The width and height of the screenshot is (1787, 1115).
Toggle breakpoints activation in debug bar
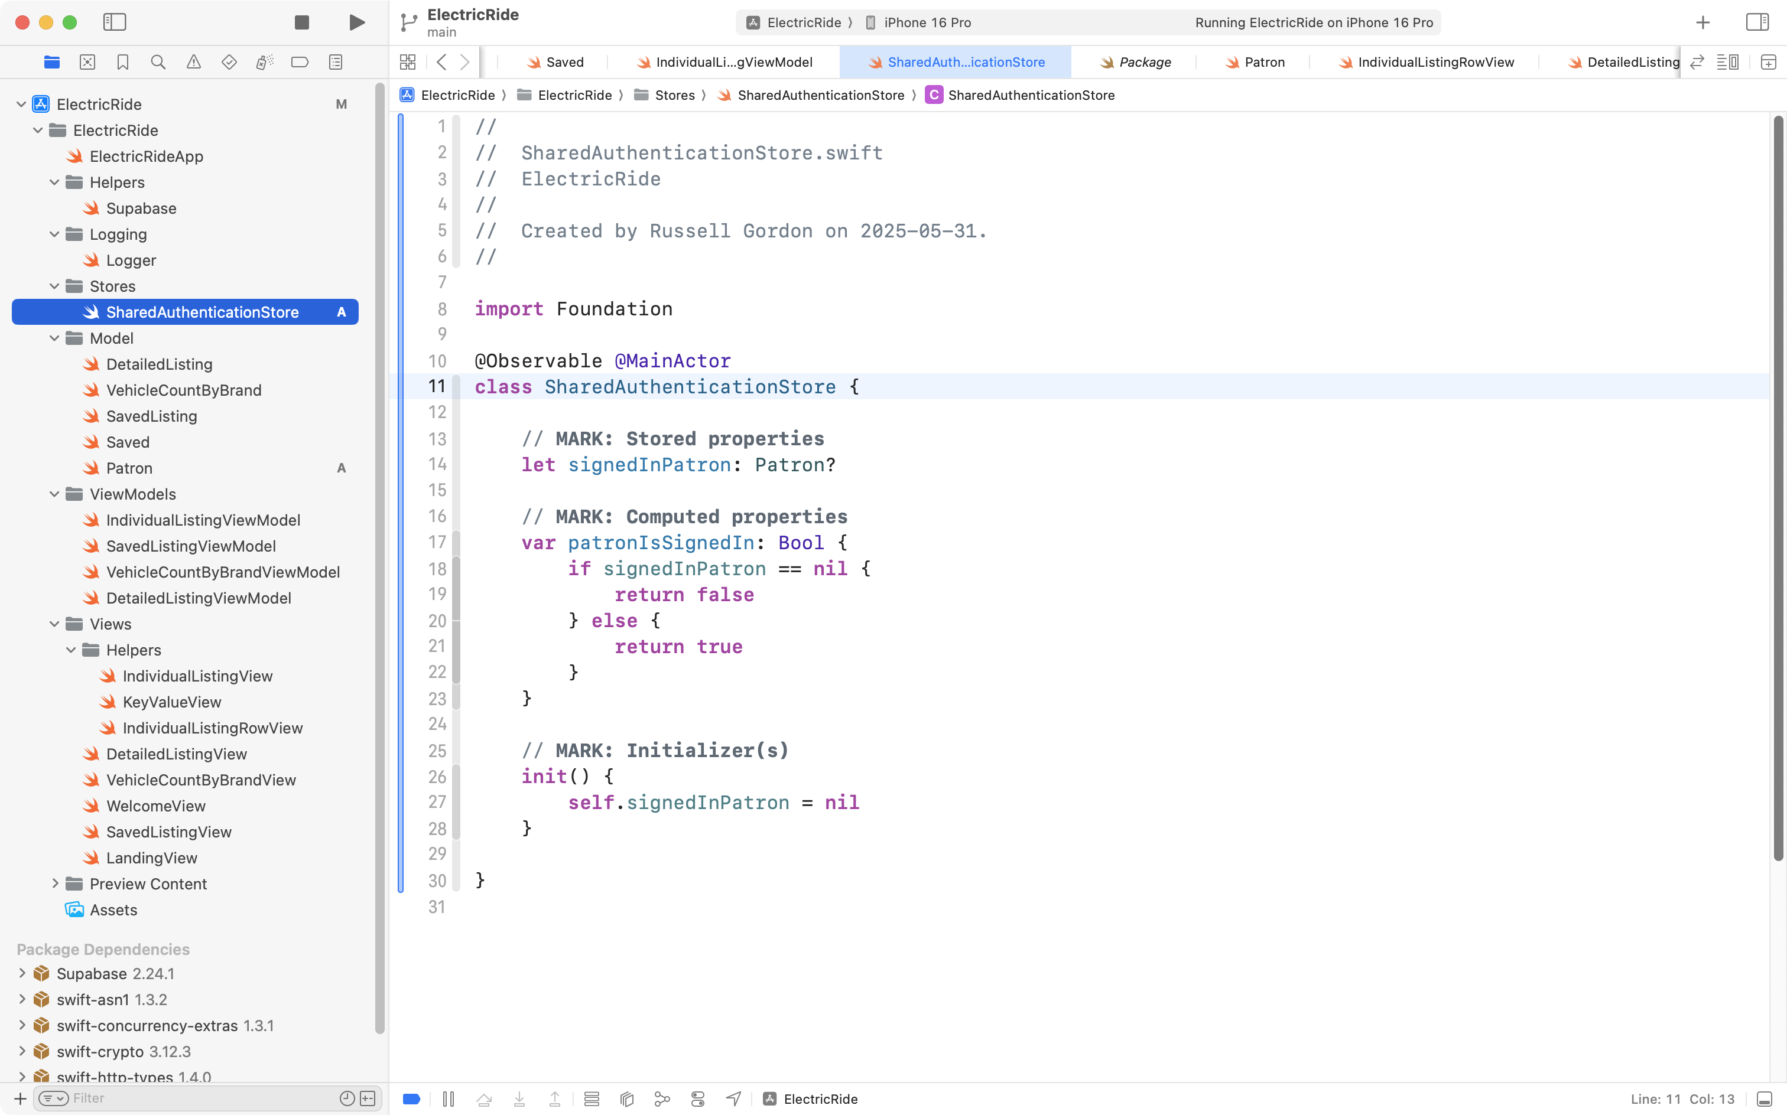[x=412, y=1099]
